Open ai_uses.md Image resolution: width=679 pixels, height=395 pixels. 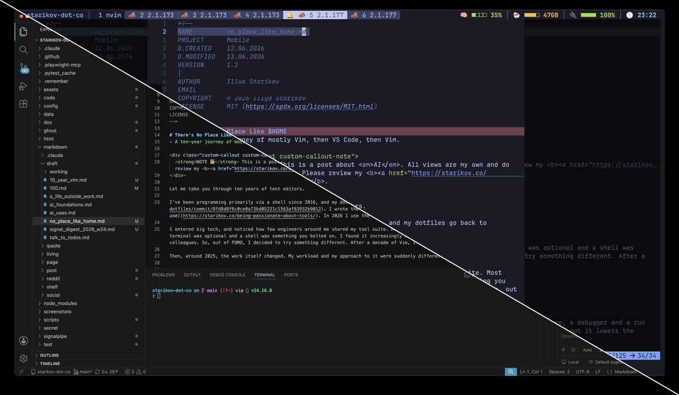click(62, 212)
